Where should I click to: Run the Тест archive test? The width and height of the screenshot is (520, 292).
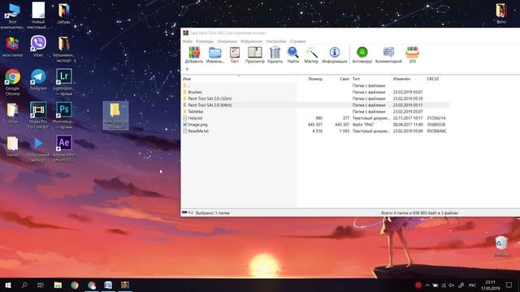[235, 55]
